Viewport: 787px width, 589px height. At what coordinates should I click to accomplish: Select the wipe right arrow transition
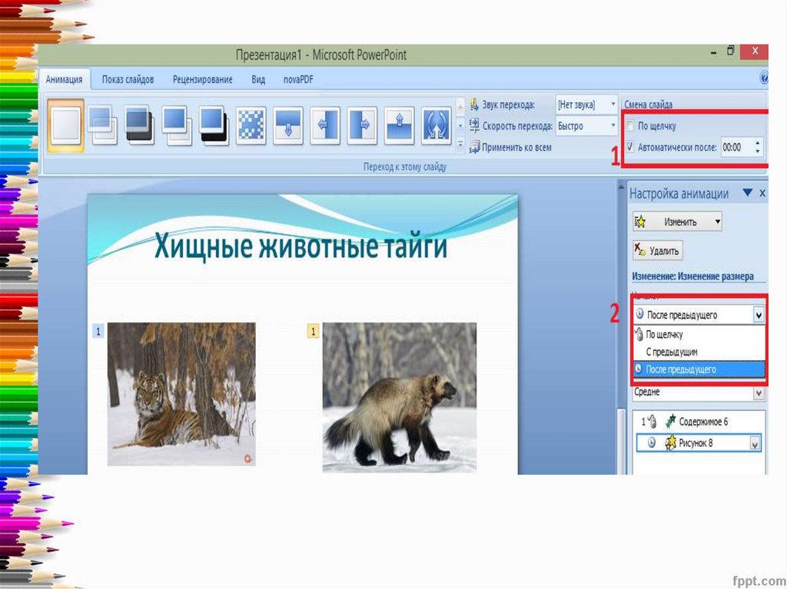tap(362, 125)
